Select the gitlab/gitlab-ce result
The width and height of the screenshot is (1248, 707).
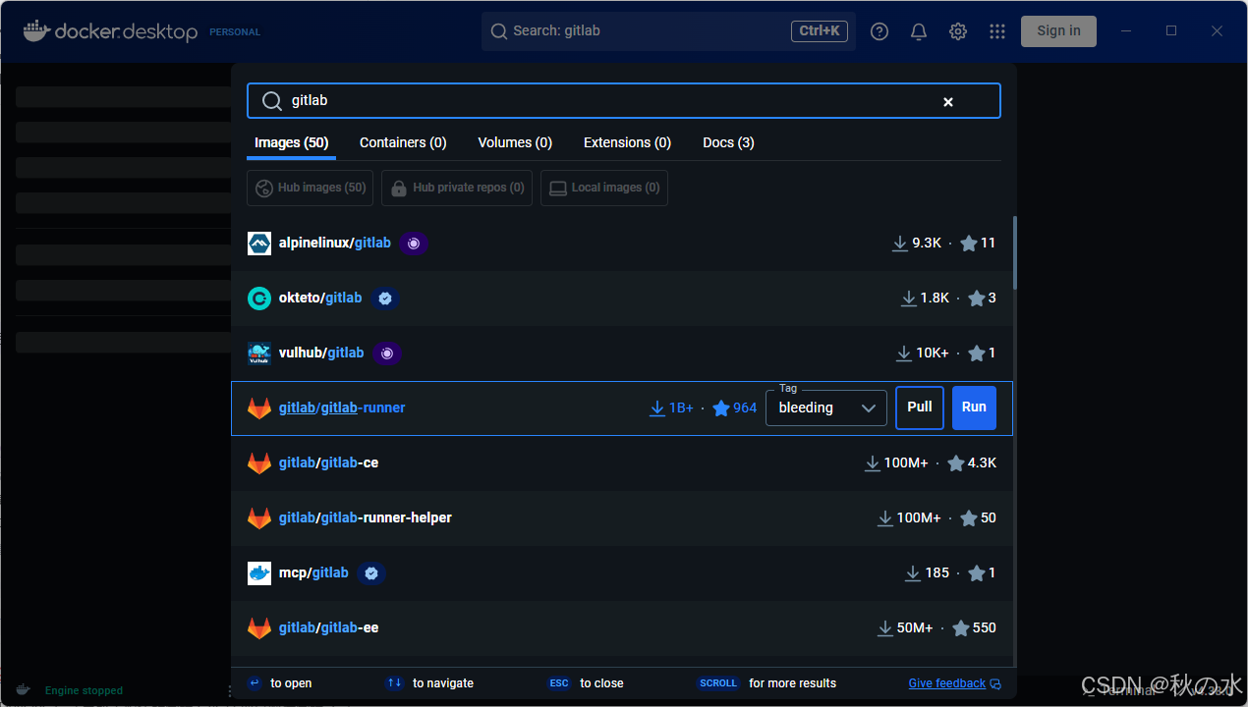621,462
